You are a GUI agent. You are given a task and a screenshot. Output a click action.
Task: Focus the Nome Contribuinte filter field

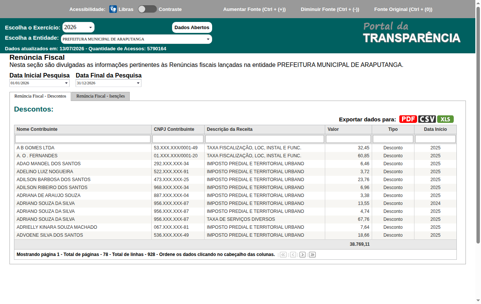click(x=83, y=139)
